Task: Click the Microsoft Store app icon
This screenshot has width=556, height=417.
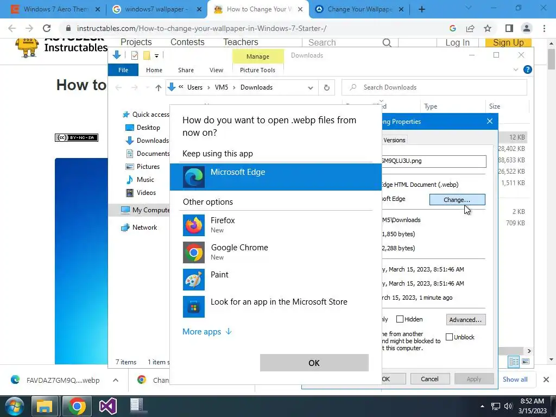Action: pyautogui.click(x=194, y=307)
